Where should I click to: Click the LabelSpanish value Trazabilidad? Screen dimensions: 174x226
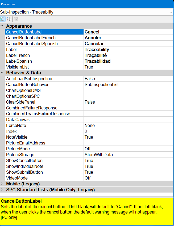pyautogui.click(x=98, y=61)
